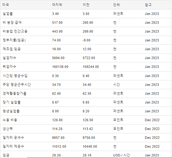The width and height of the screenshot is (172, 158).
Task: Open the 시간당 평균수입 indicator link
Action: pos(15,76)
